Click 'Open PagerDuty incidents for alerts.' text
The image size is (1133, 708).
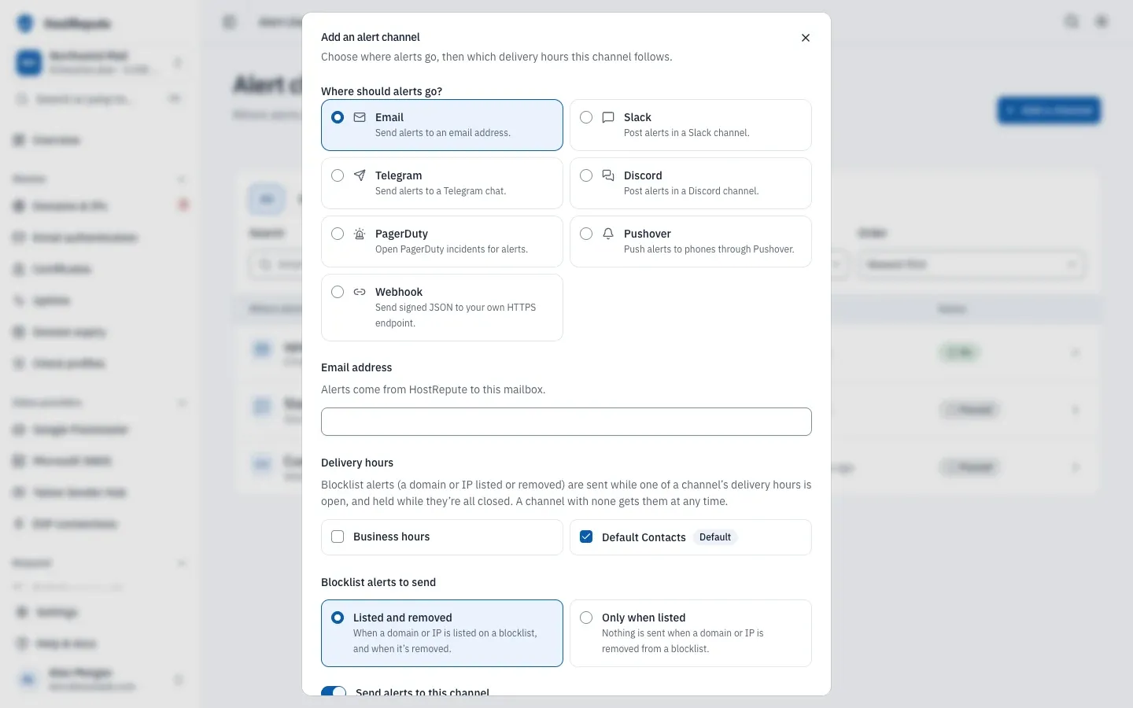tap(452, 249)
